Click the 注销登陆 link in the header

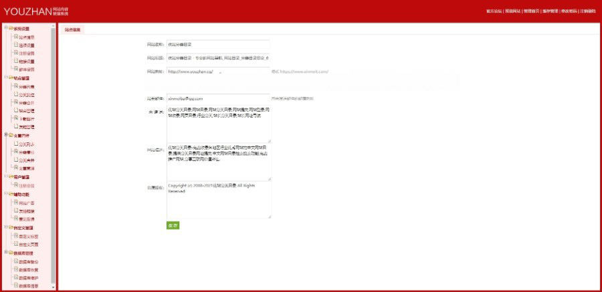click(x=588, y=11)
